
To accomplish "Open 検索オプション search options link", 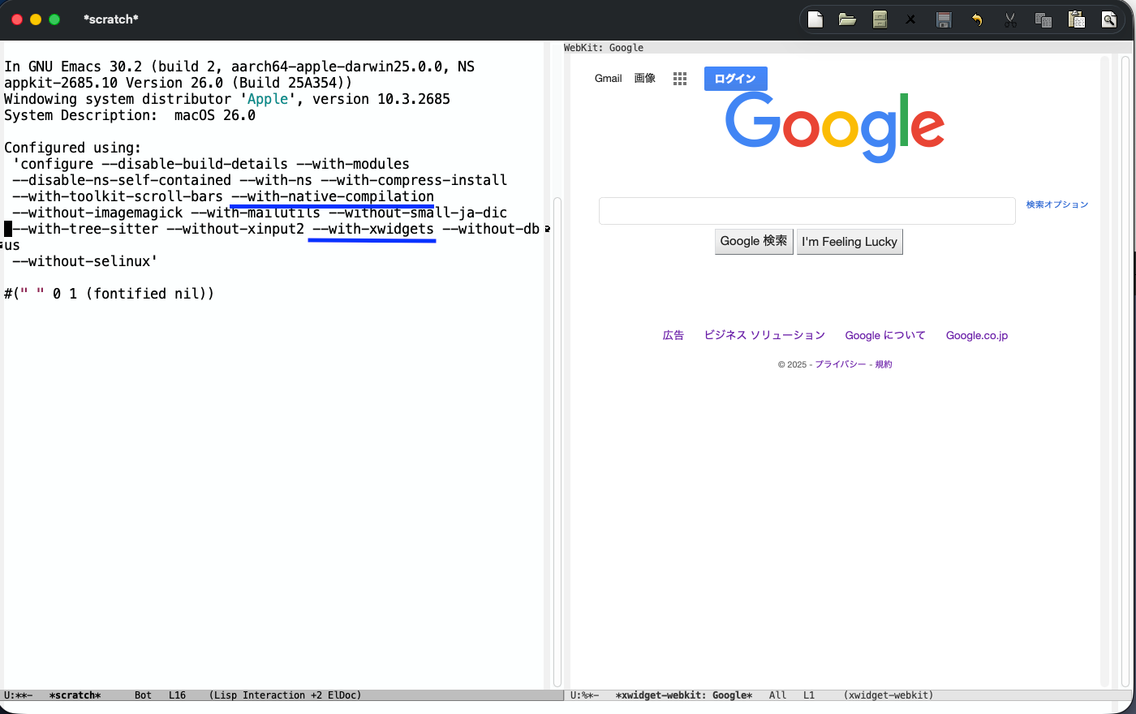I will tap(1057, 204).
